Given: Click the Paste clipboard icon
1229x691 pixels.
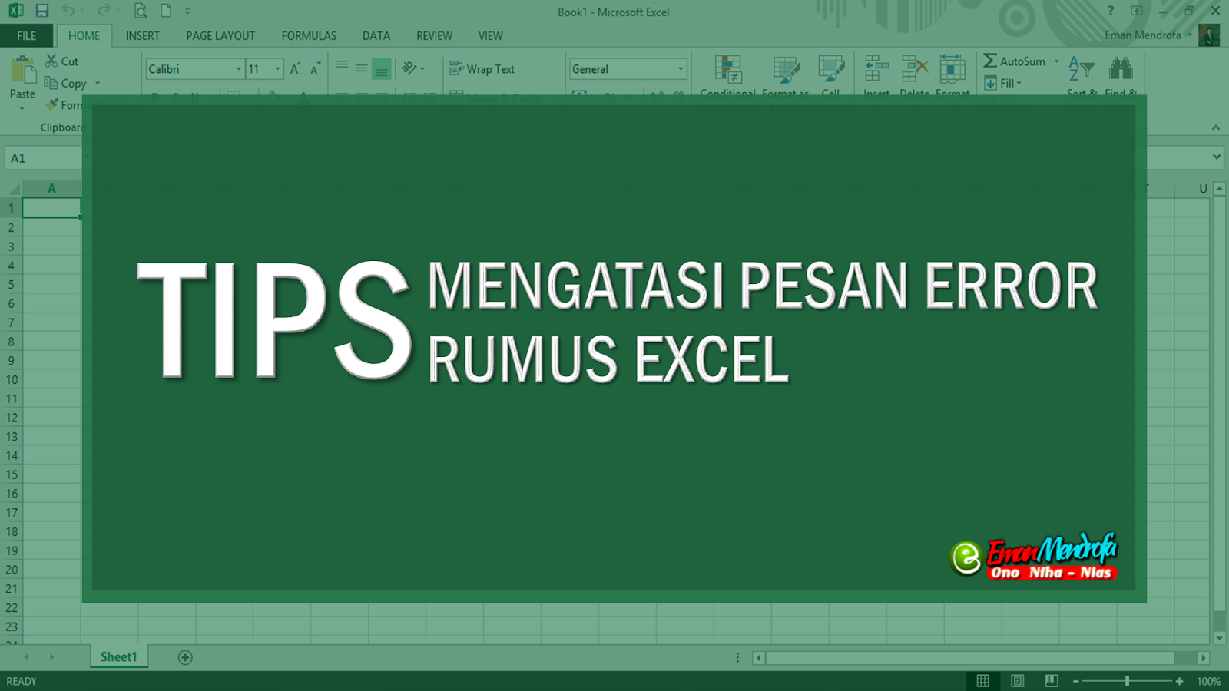Looking at the screenshot, I should [23, 70].
